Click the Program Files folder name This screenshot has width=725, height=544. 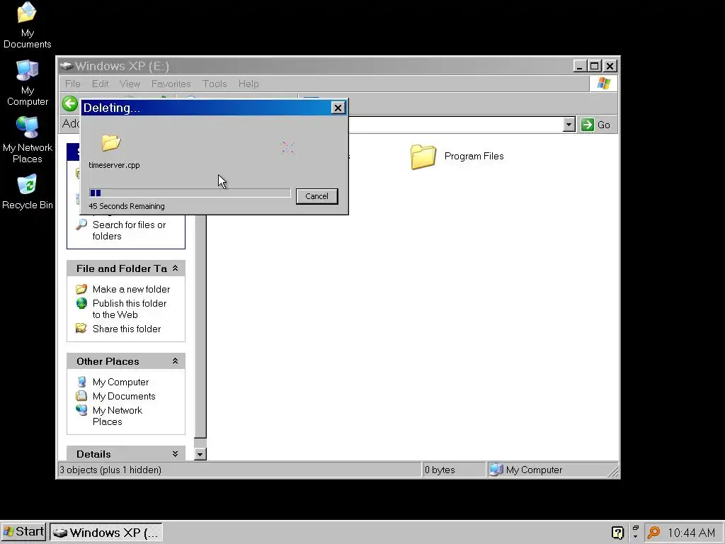(474, 157)
